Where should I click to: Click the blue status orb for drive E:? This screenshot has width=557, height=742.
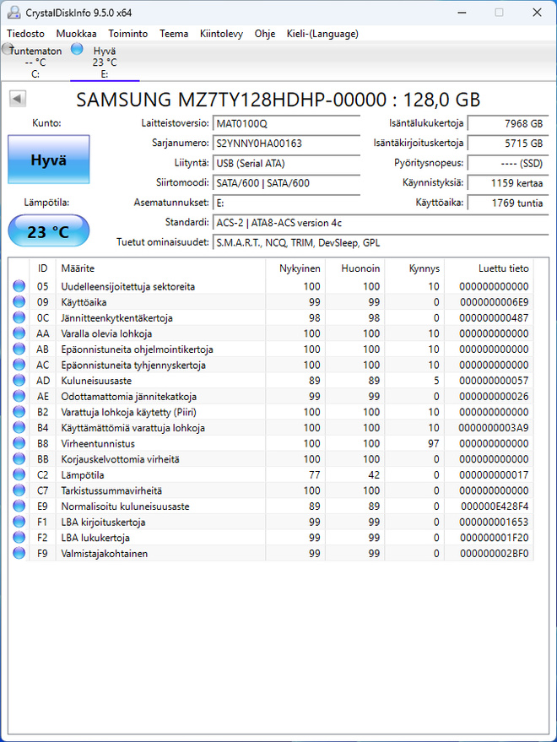77,49
